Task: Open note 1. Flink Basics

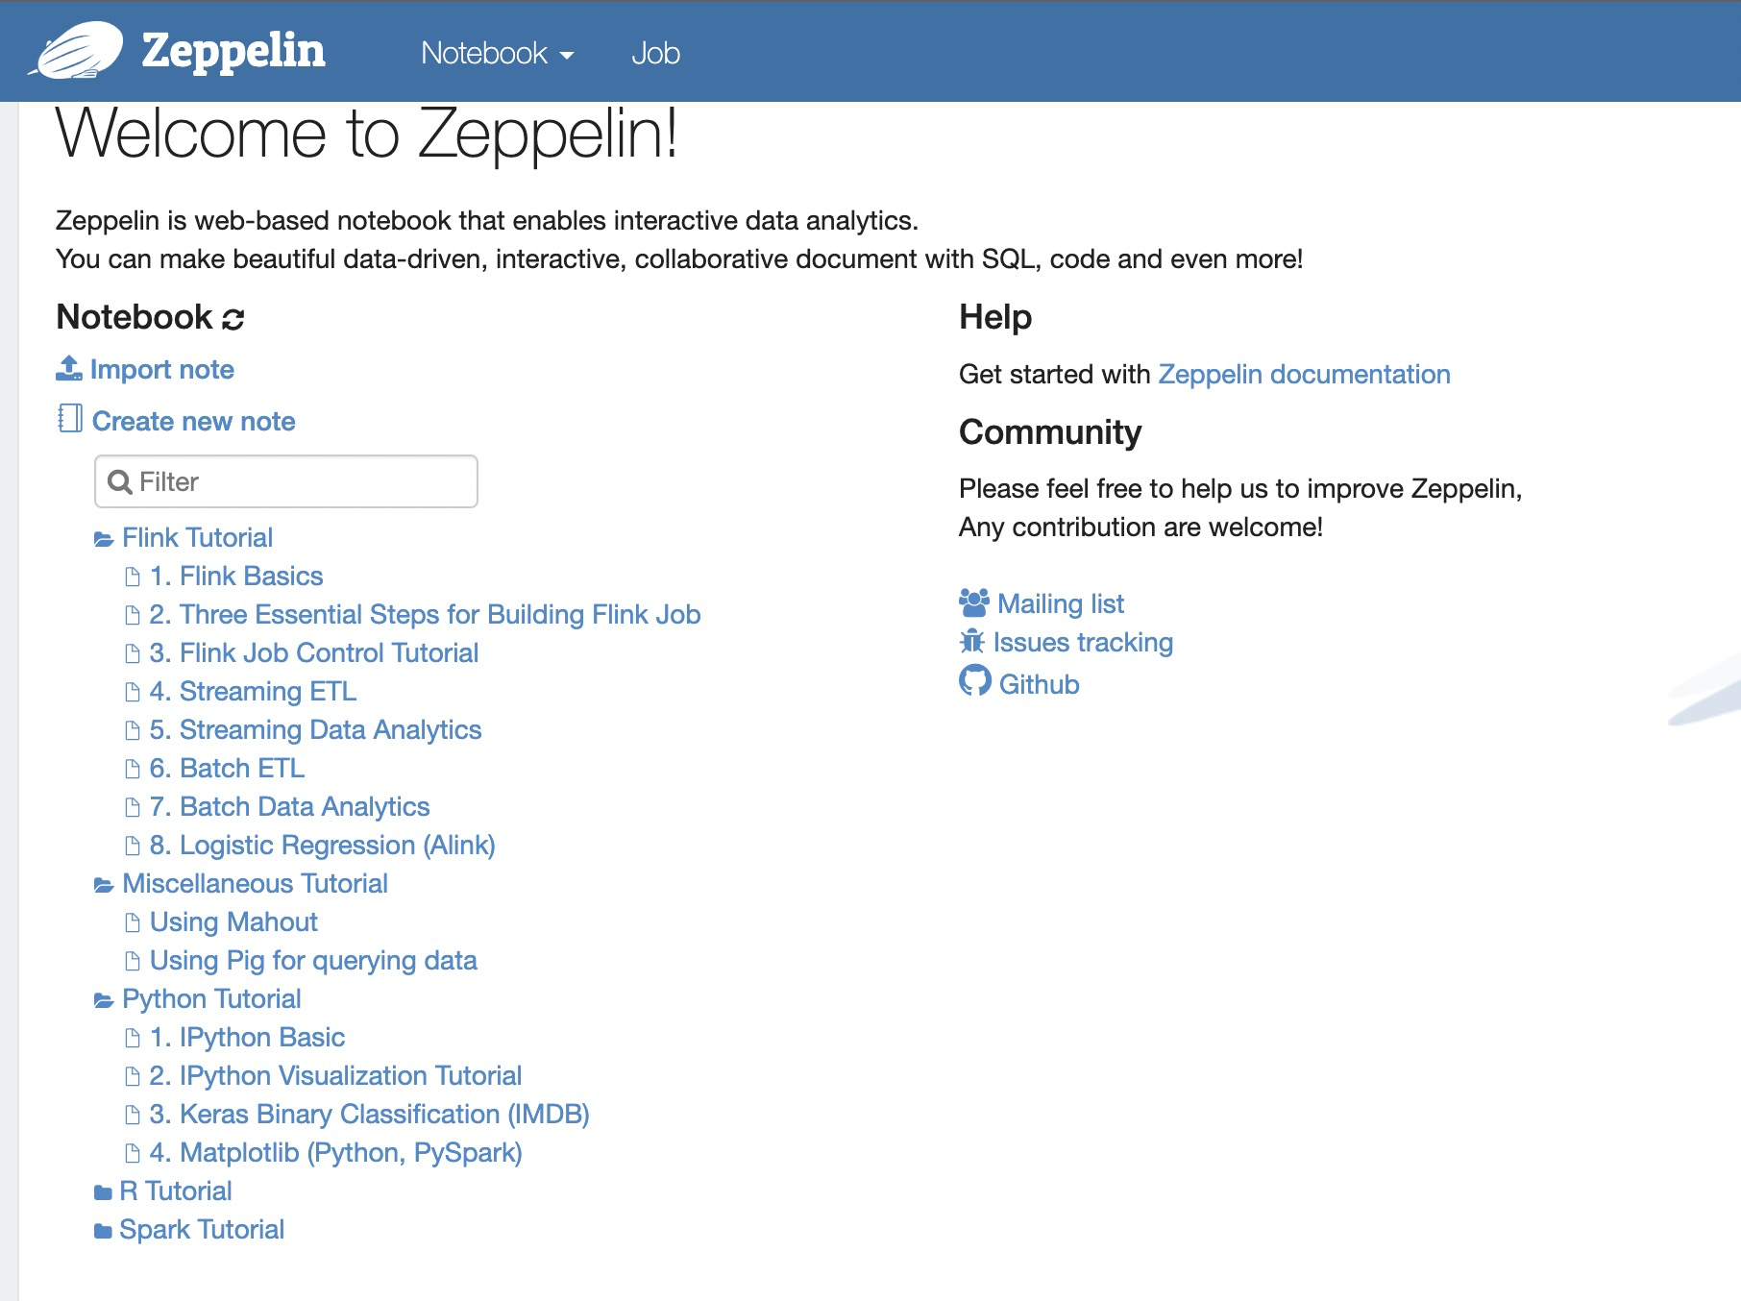Action: coord(236,576)
